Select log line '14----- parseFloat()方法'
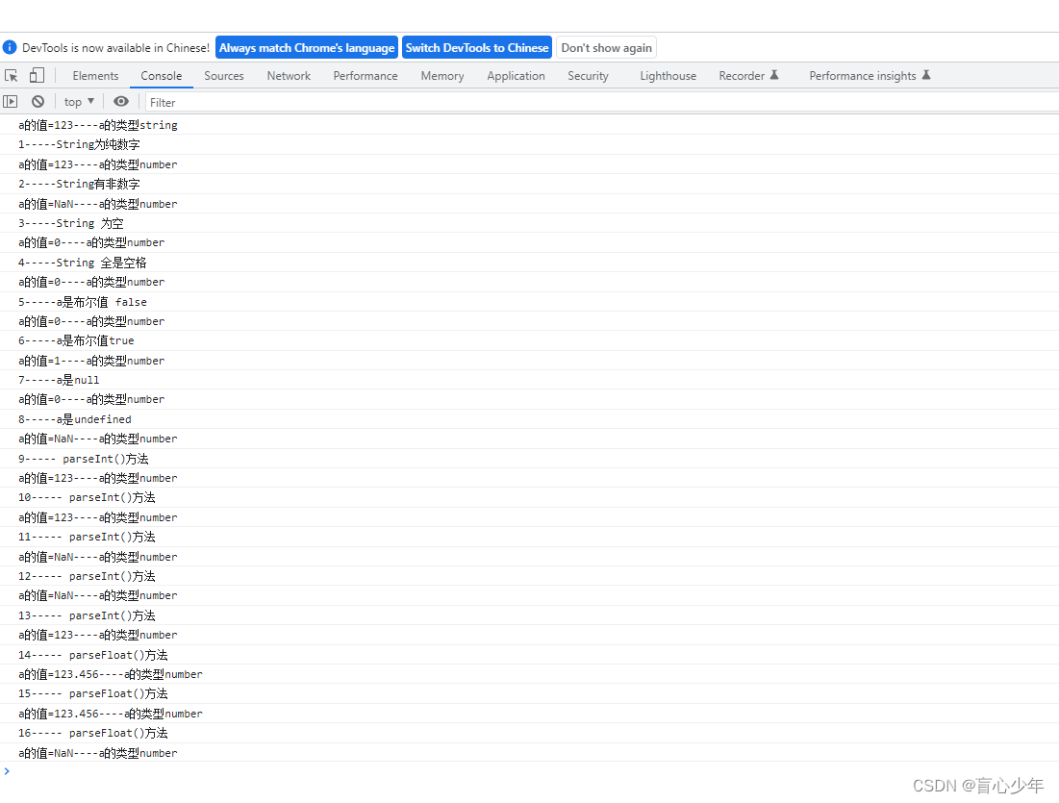The image size is (1059, 803). pos(93,655)
